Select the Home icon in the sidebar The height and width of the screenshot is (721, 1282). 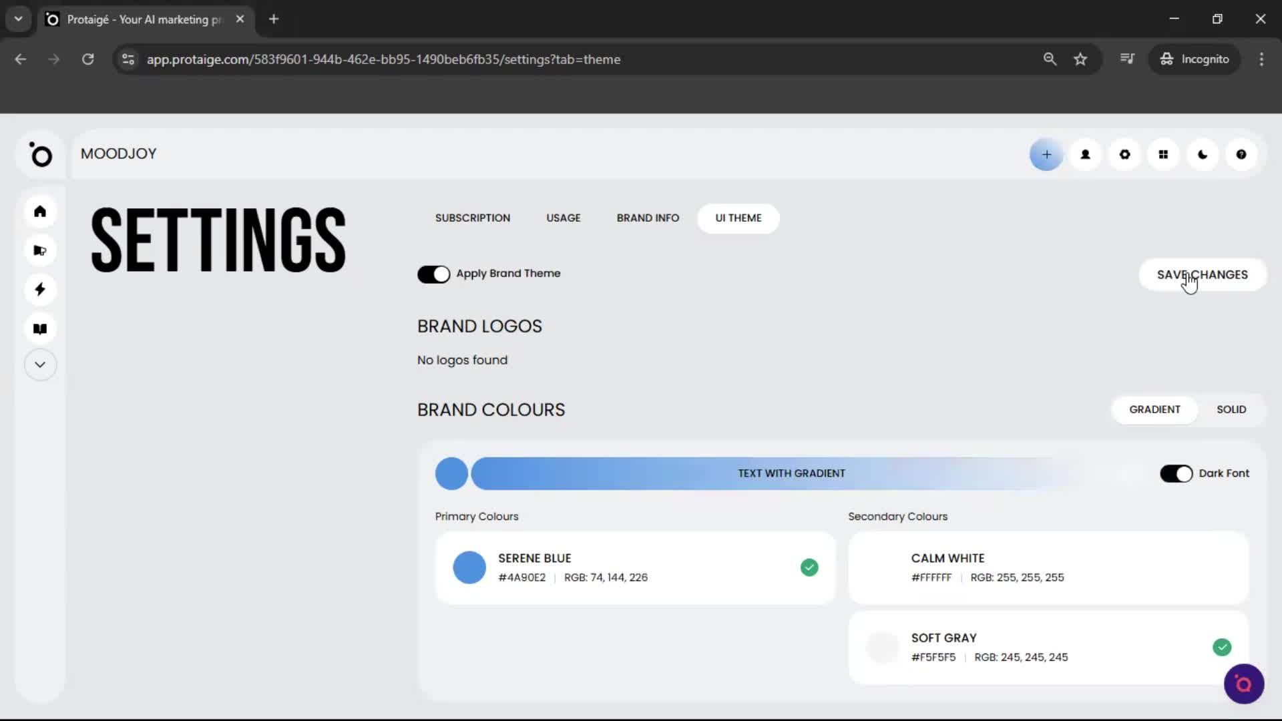(40, 212)
